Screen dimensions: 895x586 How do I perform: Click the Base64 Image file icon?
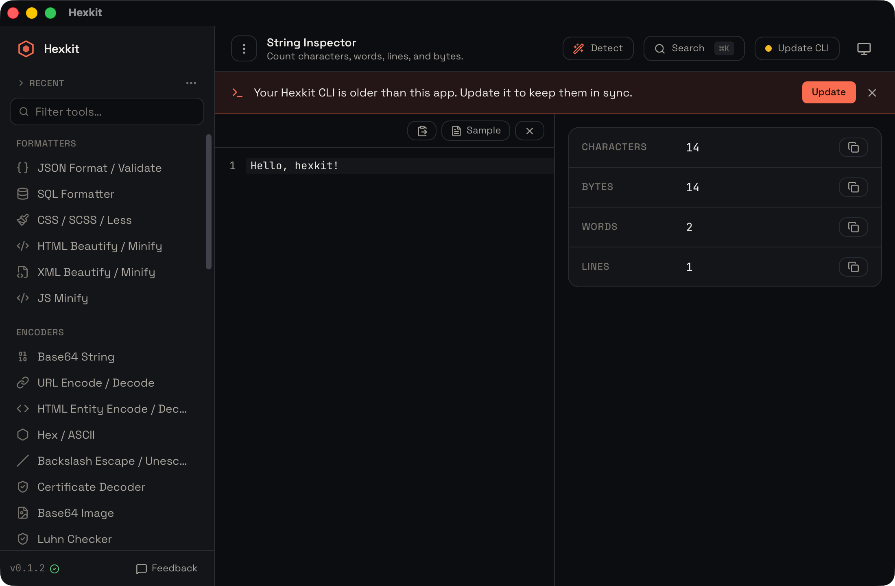(x=23, y=513)
